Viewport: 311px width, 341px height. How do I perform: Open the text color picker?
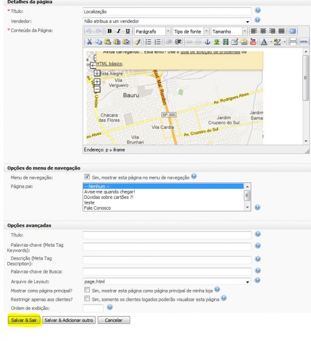pos(264,41)
